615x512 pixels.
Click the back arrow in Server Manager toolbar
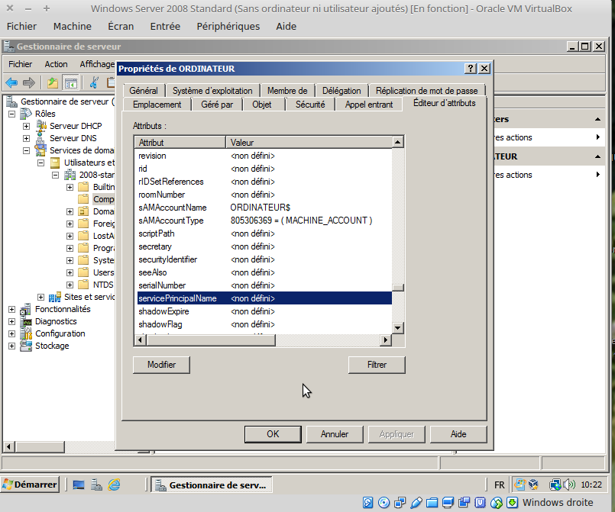click(11, 82)
